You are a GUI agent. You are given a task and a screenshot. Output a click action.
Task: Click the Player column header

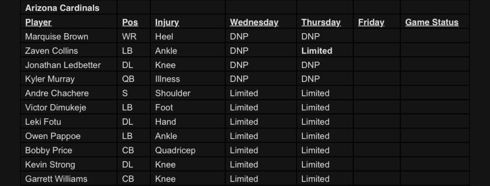38,23
